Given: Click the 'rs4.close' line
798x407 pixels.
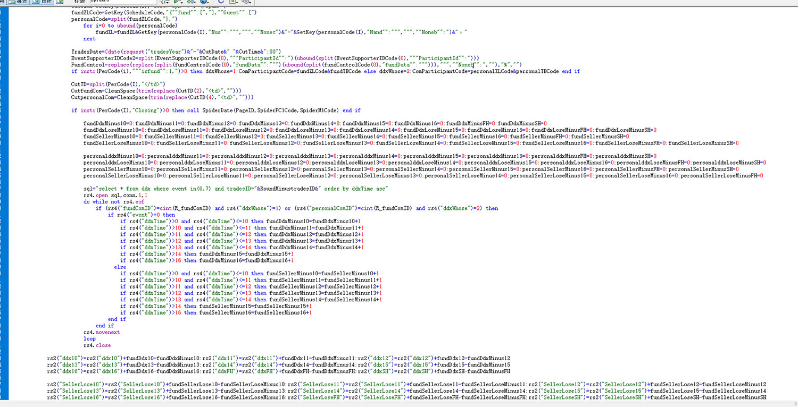Looking at the screenshot, I should tap(97, 345).
